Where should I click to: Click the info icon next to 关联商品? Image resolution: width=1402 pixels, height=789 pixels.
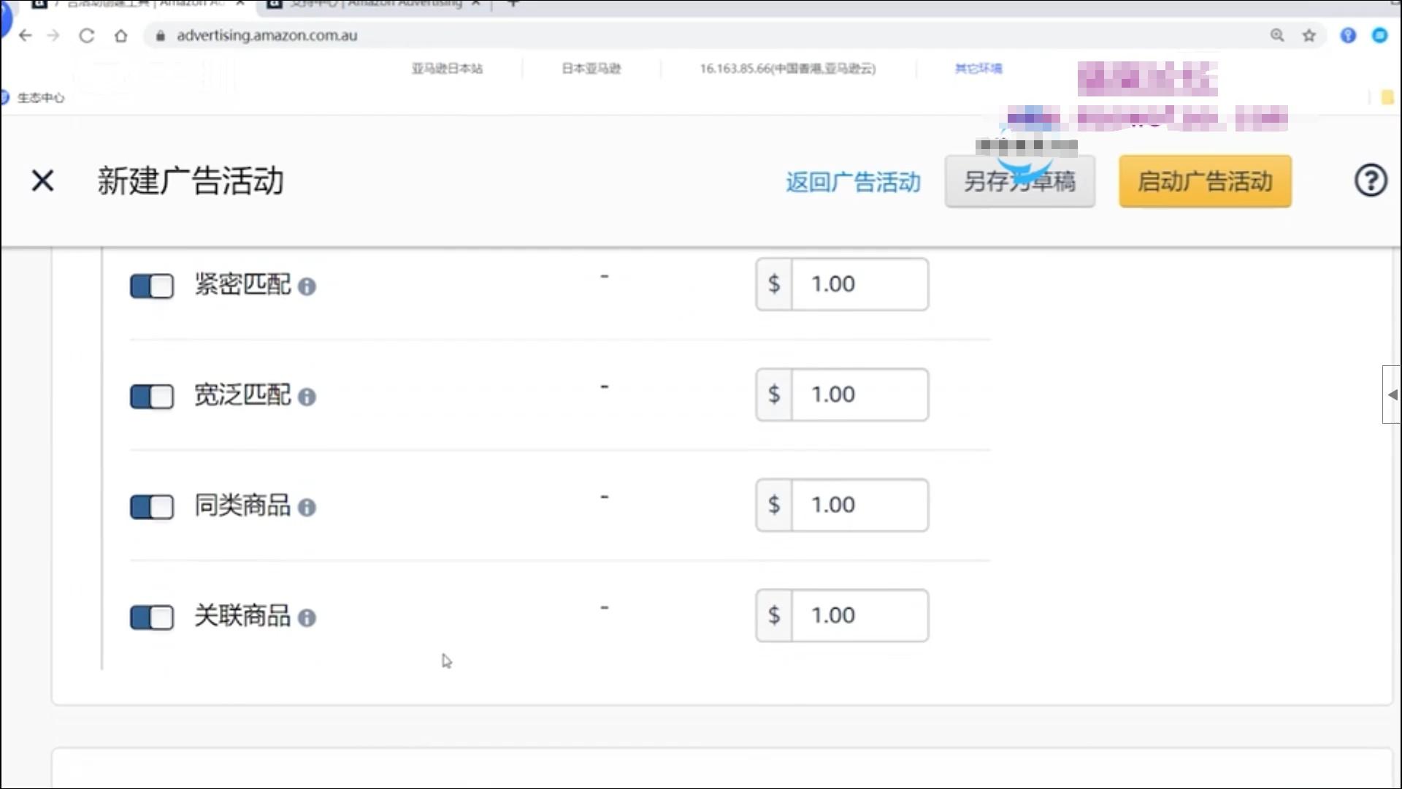[309, 619]
